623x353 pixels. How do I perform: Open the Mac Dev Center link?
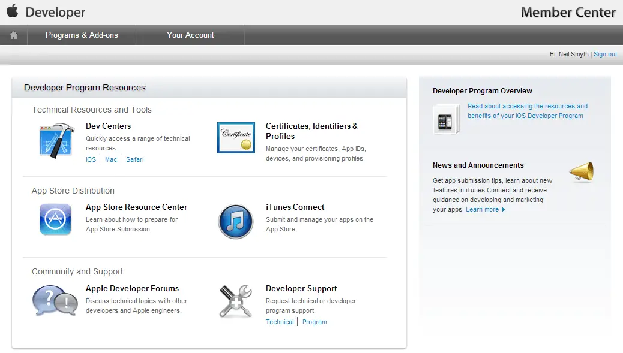click(x=111, y=160)
